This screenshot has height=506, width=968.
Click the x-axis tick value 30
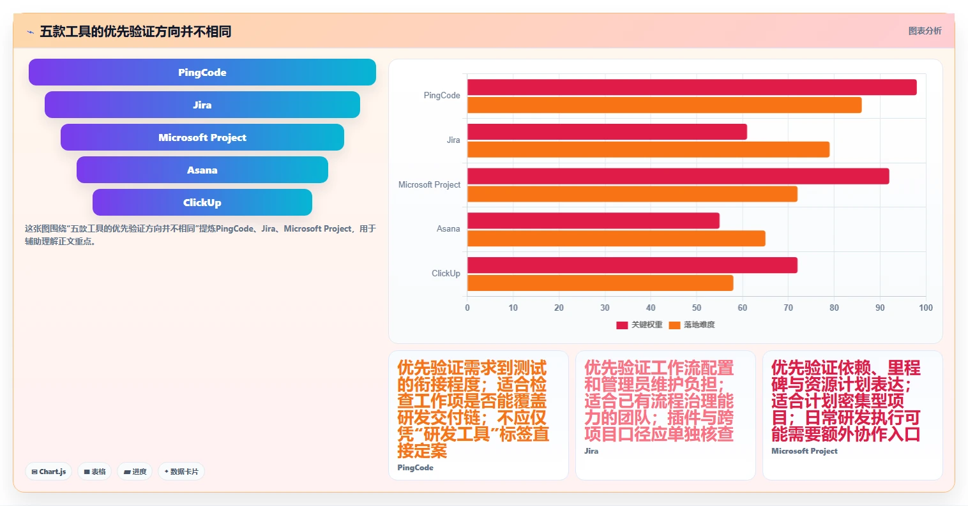(605, 308)
